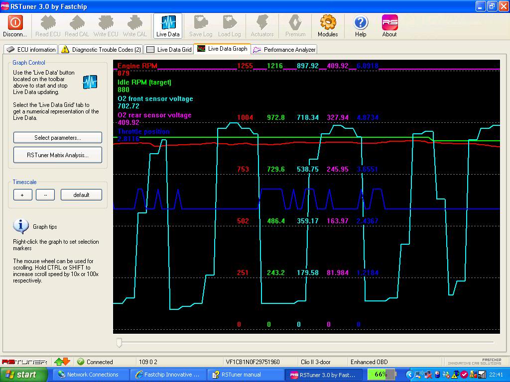The height and width of the screenshot is (382, 510).
Task: Click the Premium toolbar icon
Action: pyautogui.click(x=295, y=23)
